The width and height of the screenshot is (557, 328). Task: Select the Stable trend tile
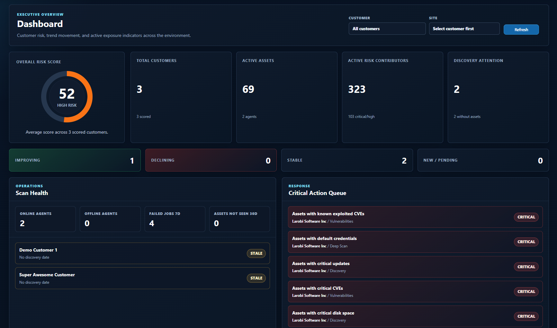pyautogui.click(x=347, y=160)
